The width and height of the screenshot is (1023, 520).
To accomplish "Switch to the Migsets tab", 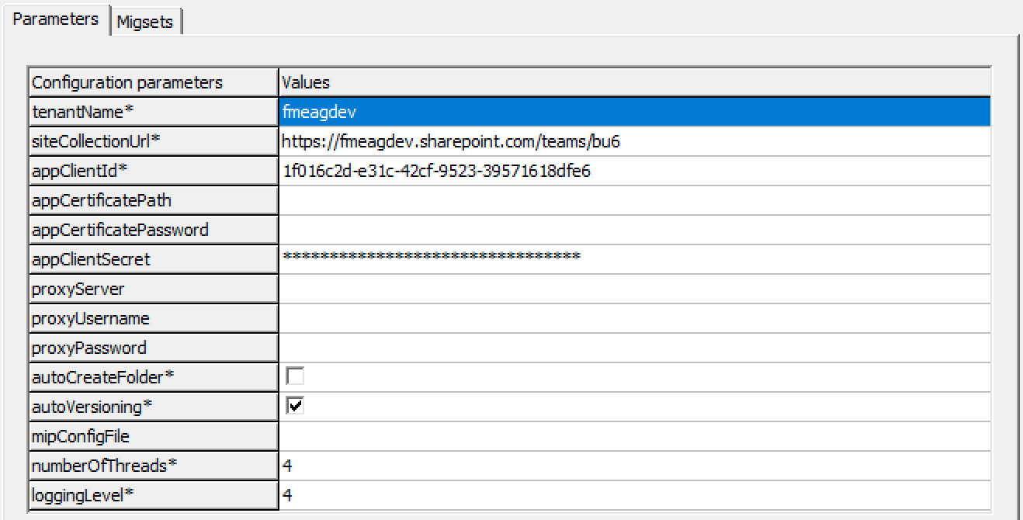I will click(x=145, y=22).
